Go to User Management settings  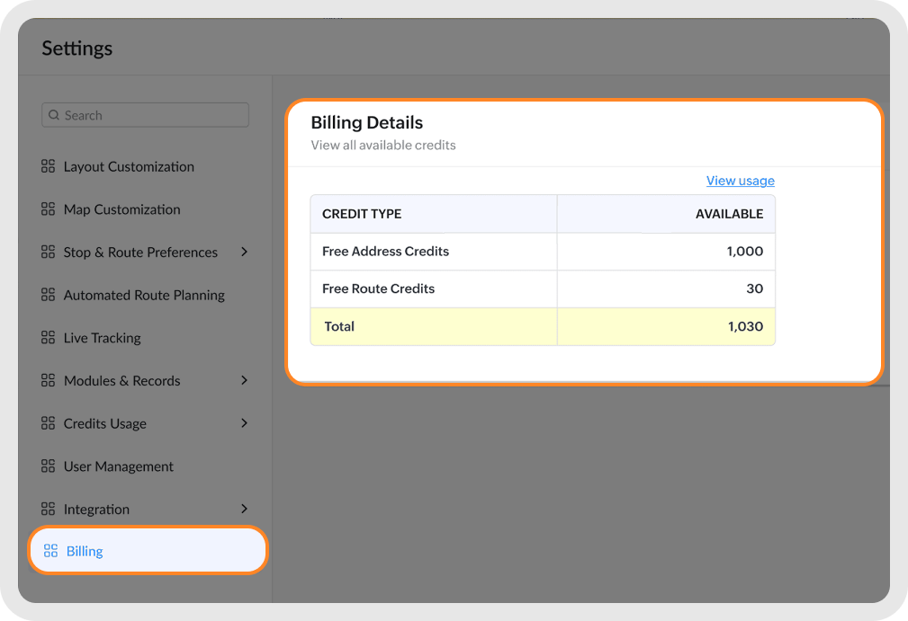pos(119,466)
